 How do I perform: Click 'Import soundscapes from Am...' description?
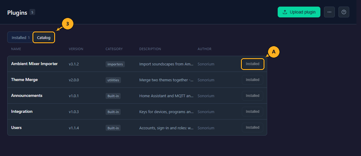click(166, 64)
